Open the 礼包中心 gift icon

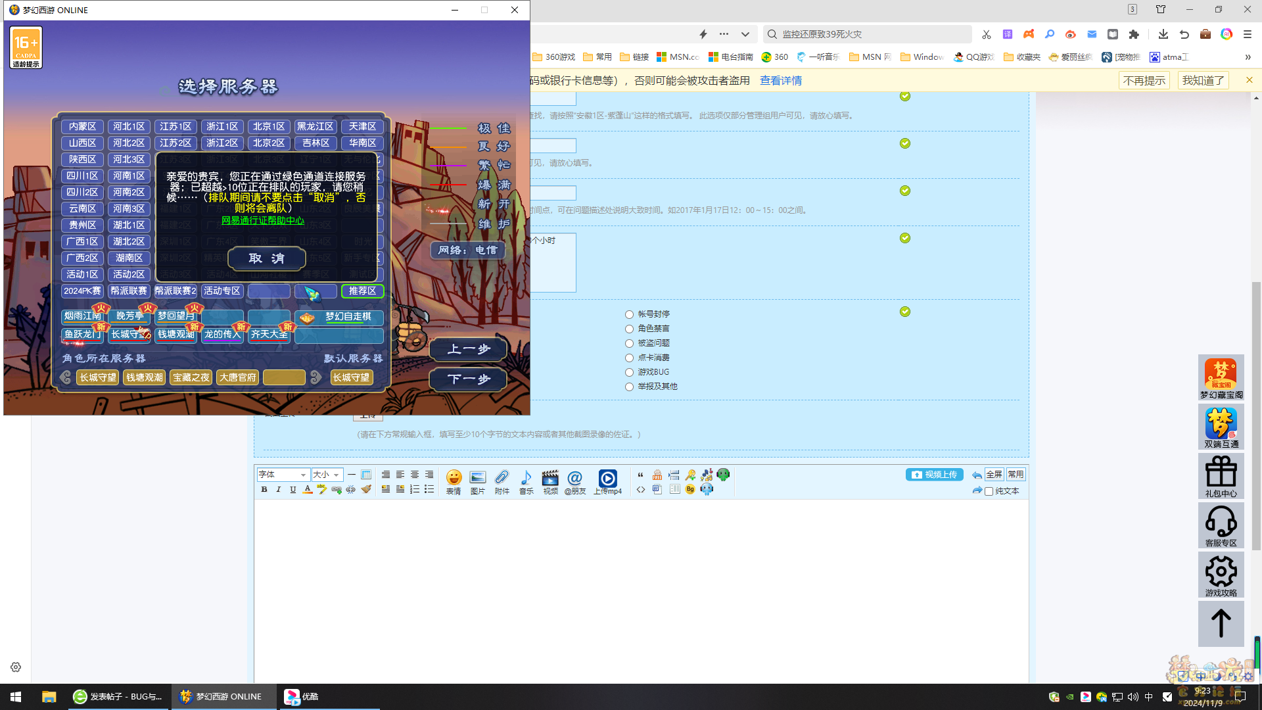(1221, 477)
